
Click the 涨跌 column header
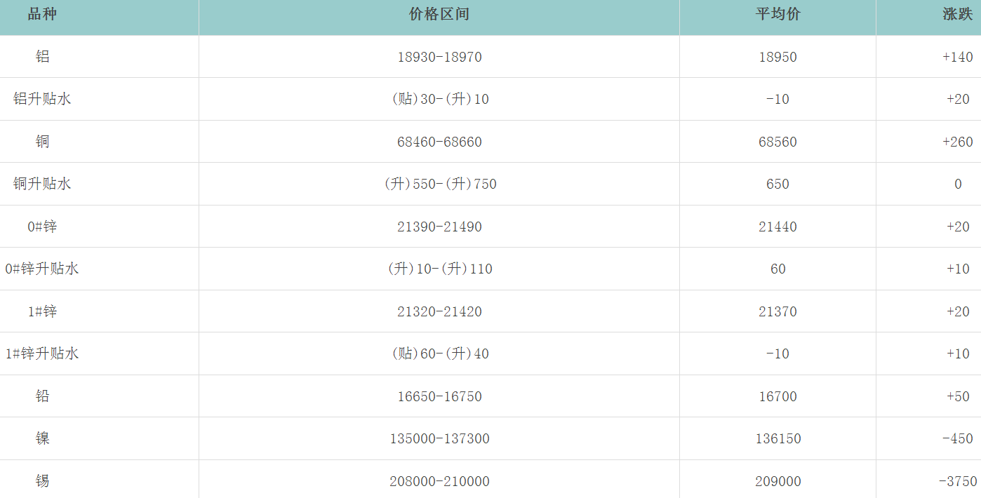(957, 15)
